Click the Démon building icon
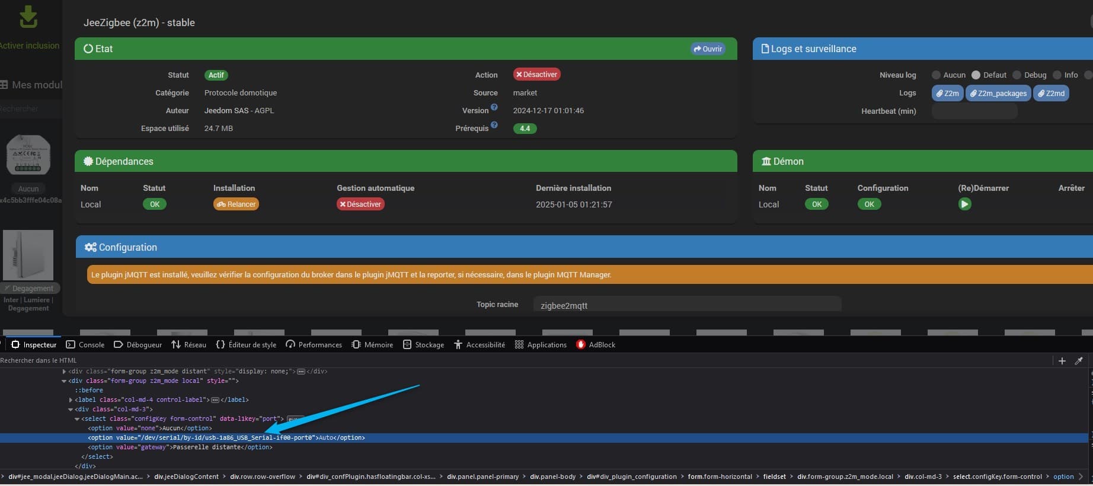The width and height of the screenshot is (1093, 486). 766,161
